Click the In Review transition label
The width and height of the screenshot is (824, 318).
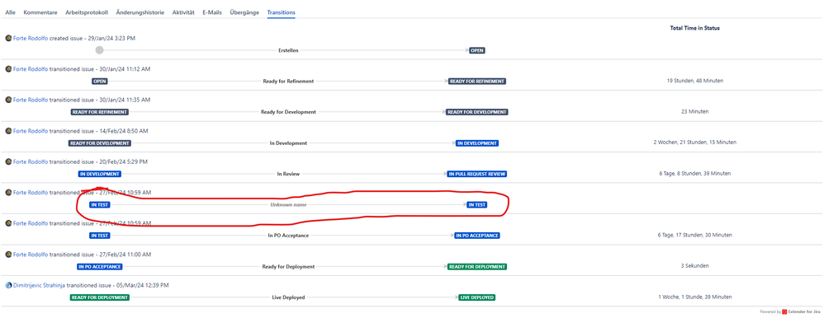(x=288, y=174)
